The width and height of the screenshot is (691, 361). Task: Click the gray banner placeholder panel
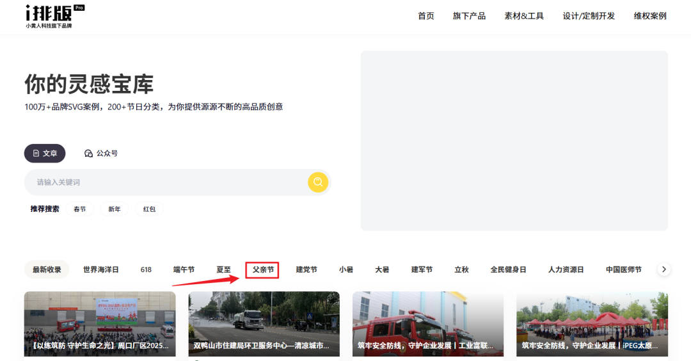coord(514,141)
